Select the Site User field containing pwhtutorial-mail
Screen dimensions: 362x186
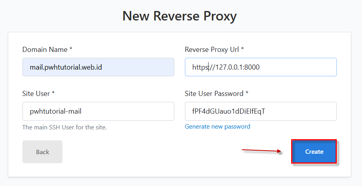click(x=98, y=111)
